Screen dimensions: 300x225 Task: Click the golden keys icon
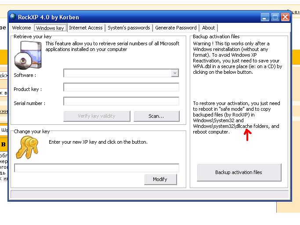point(27,147)
